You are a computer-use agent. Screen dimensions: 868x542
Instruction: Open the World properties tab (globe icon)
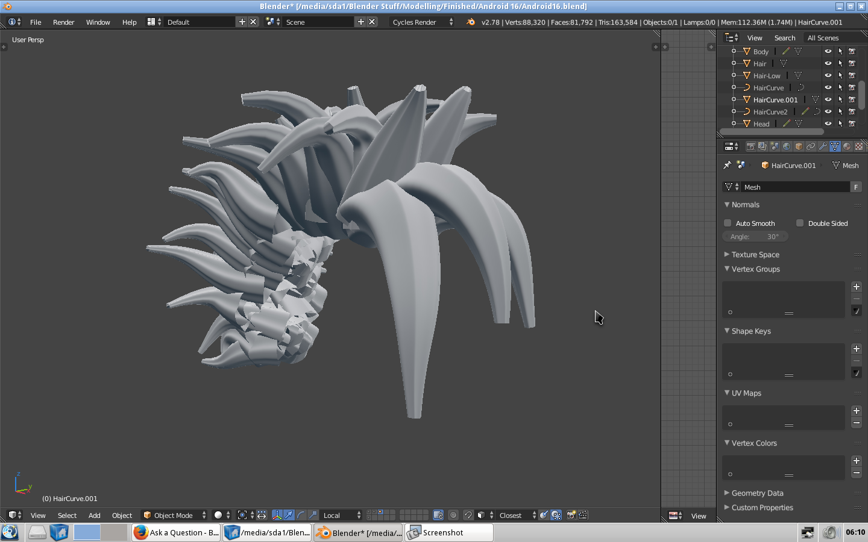coord(787,146)
